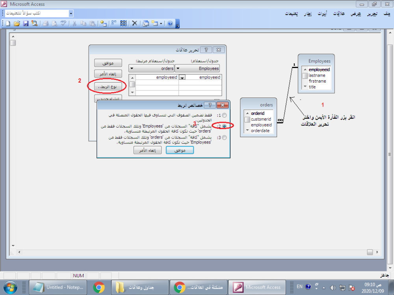
Task: Open the جداول وعلاقات folder taskbar button
Action: pyautogui.click(x=140, y=287)
